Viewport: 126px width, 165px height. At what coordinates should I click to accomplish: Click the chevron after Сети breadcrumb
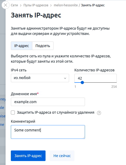(21, 5)
